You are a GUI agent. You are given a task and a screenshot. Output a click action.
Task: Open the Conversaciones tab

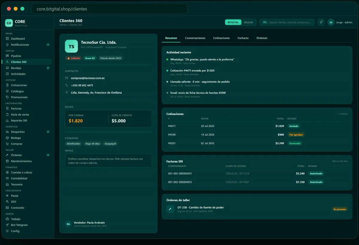pyautogui.click(x=195, y=38)
